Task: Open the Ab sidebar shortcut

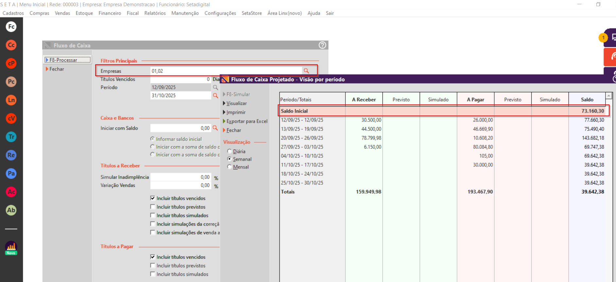Action: pos(11,210)
